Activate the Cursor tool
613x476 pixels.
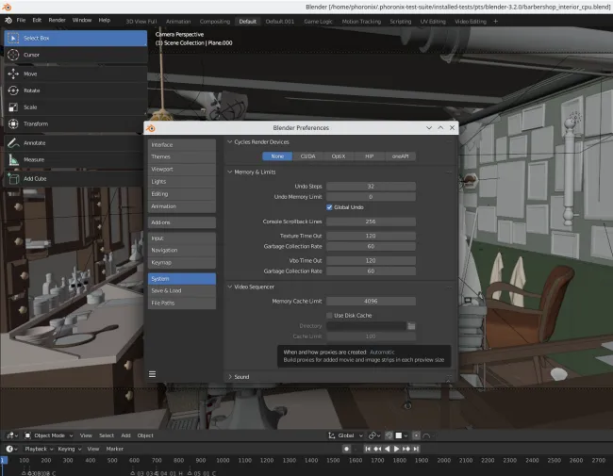point(75,55)
